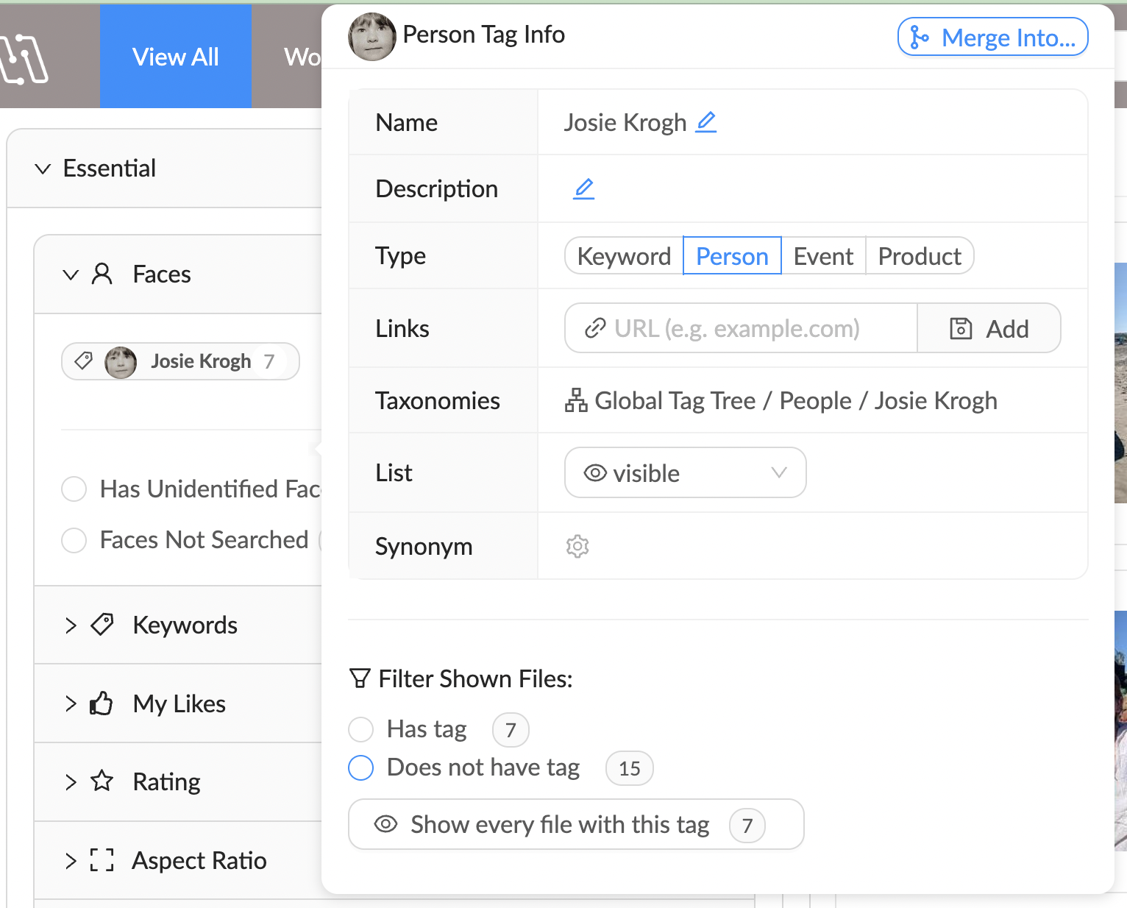Collapse the Essential section

click(x=43, y=169)
